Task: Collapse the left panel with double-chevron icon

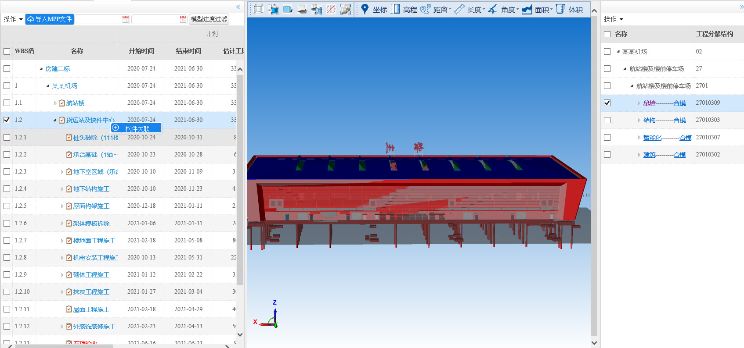Action: pos(238,7)
